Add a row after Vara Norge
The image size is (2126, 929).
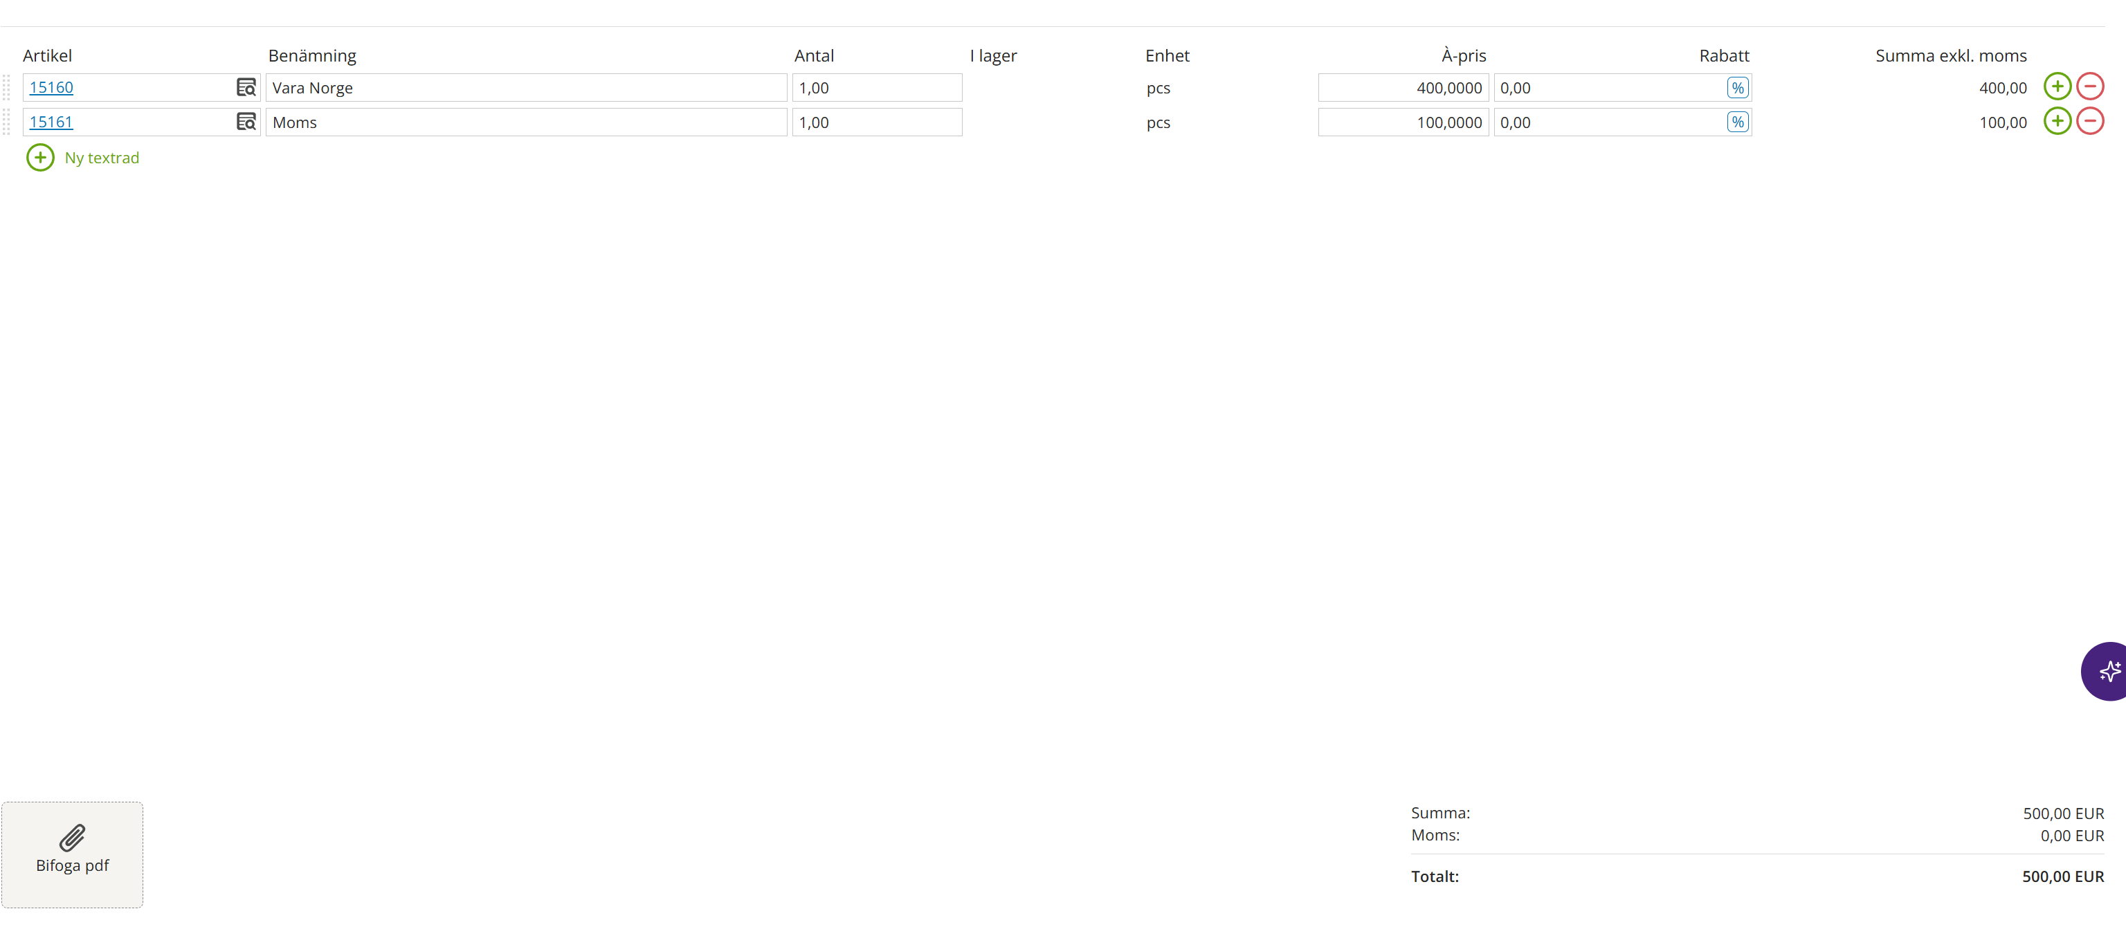tap(2057, 86)
